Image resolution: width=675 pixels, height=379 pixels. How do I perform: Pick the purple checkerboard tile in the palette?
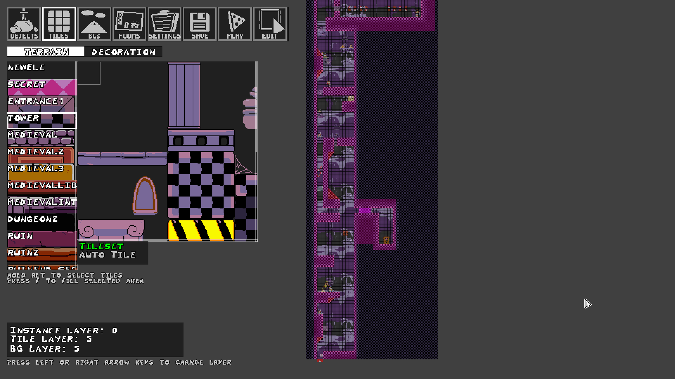click(201, 185)
